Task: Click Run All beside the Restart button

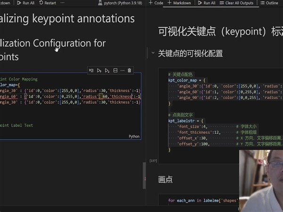Action: 26,3
